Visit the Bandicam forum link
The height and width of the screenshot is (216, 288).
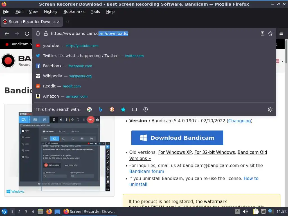[147, 171]
